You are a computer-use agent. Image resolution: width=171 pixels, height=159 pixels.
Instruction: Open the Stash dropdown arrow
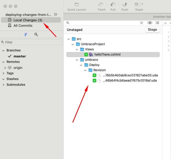[142, 4]
